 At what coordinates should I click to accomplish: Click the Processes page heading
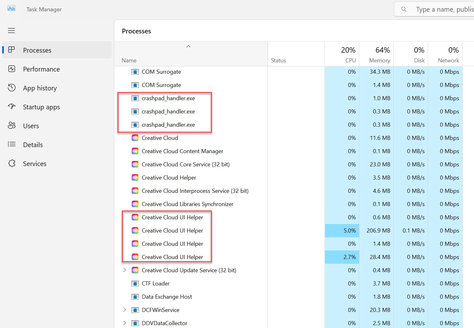coord(136,31)
